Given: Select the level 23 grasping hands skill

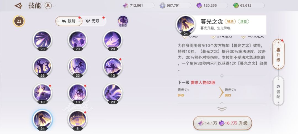Looking at the screenshot, I should (x=42, y=67).
